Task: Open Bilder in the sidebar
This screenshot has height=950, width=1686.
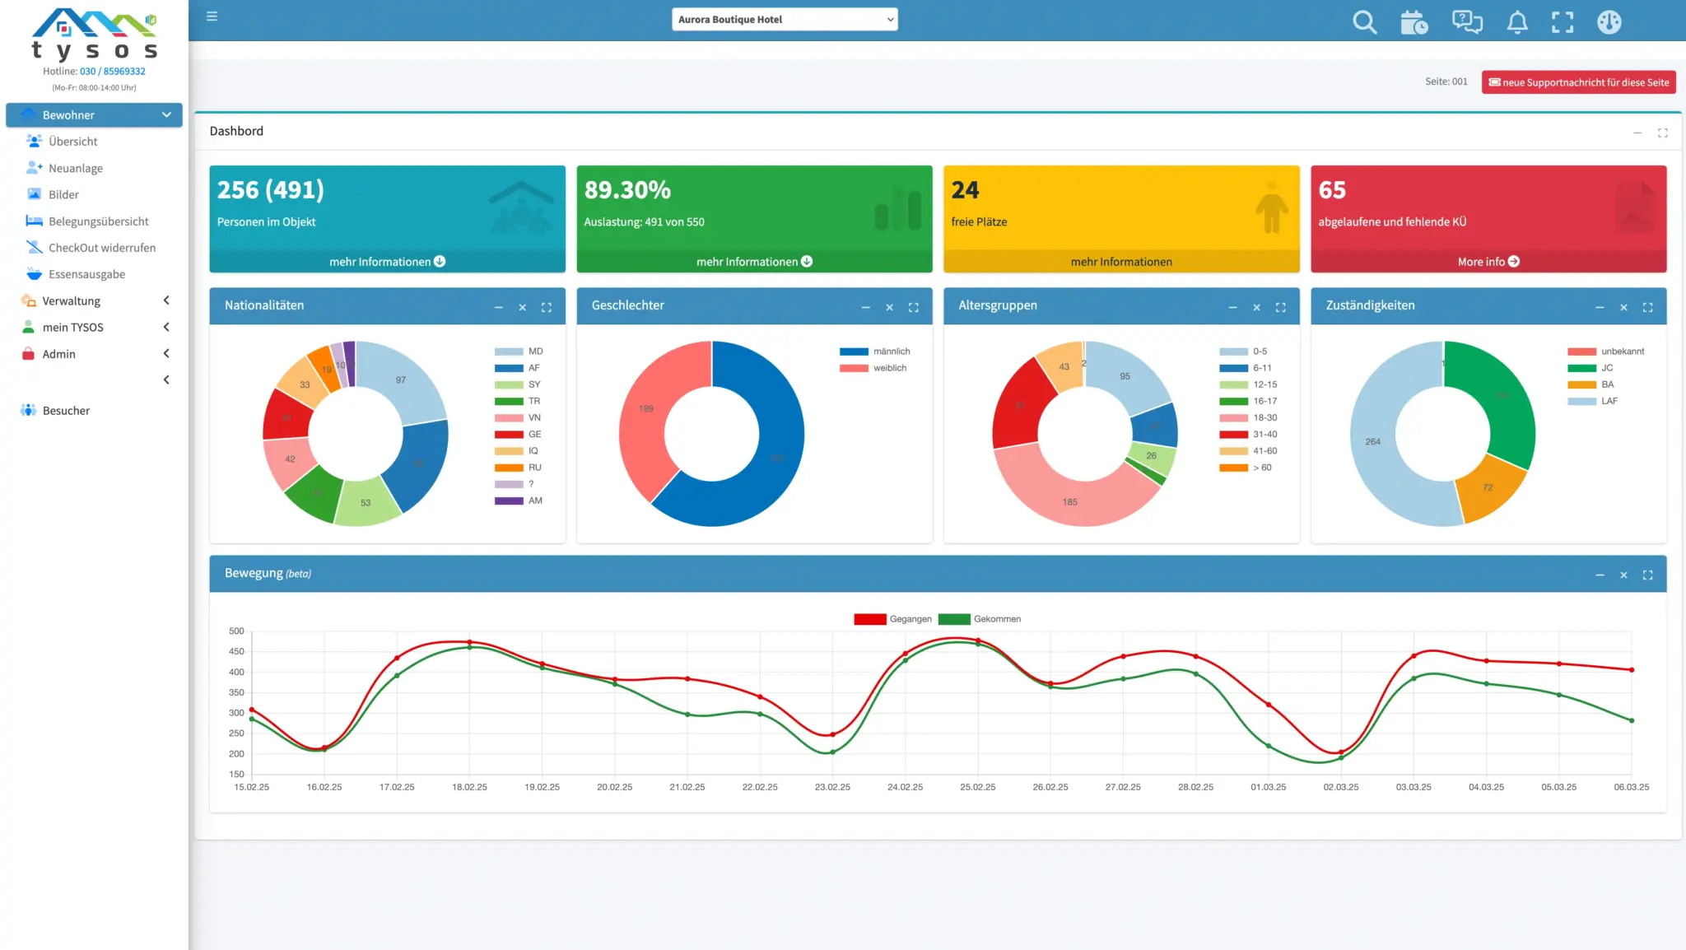Action: click(x=63, y=194)
